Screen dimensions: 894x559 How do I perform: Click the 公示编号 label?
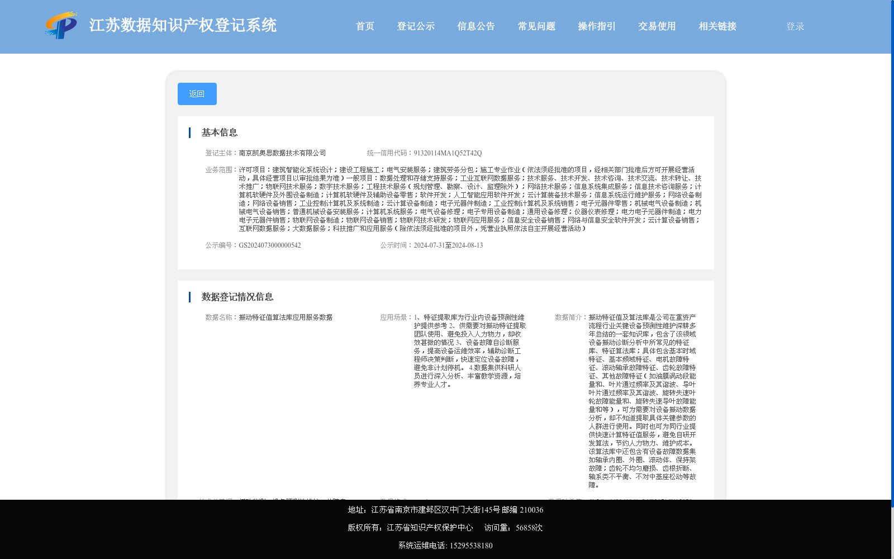pyautogui.click(x=222, y=245)
